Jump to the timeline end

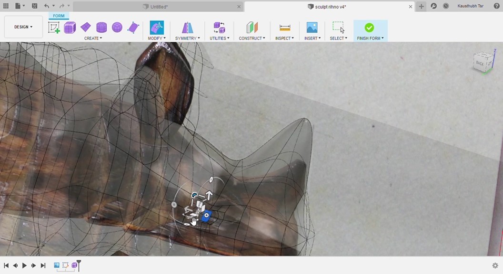[43, 265]
